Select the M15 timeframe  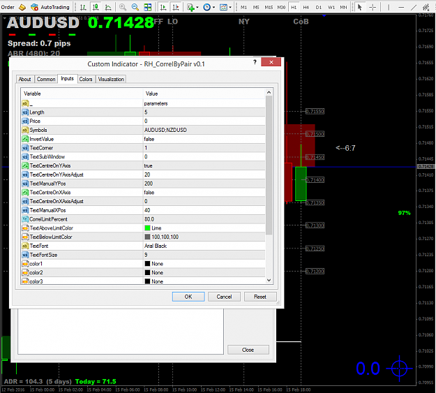tap(269, 7)
